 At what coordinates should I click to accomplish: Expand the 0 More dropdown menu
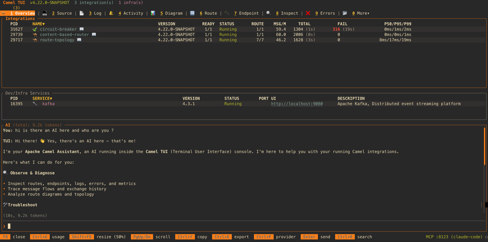(361, 13)
